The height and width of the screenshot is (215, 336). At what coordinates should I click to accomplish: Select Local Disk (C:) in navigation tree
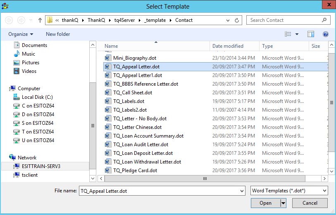pyautogui.click(x=37, y=97)
